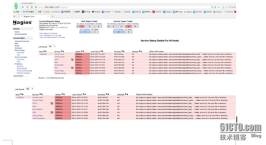
Task: Click View History For all hosts
Action: pyautogui.click(x=48, y=33)
